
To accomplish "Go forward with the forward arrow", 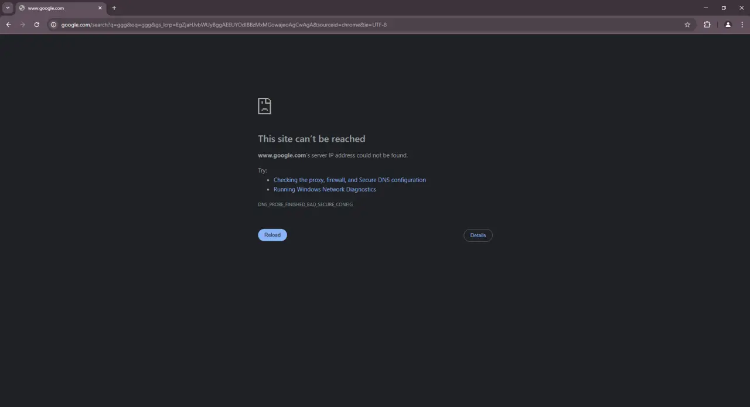I will tap(22, 25).
